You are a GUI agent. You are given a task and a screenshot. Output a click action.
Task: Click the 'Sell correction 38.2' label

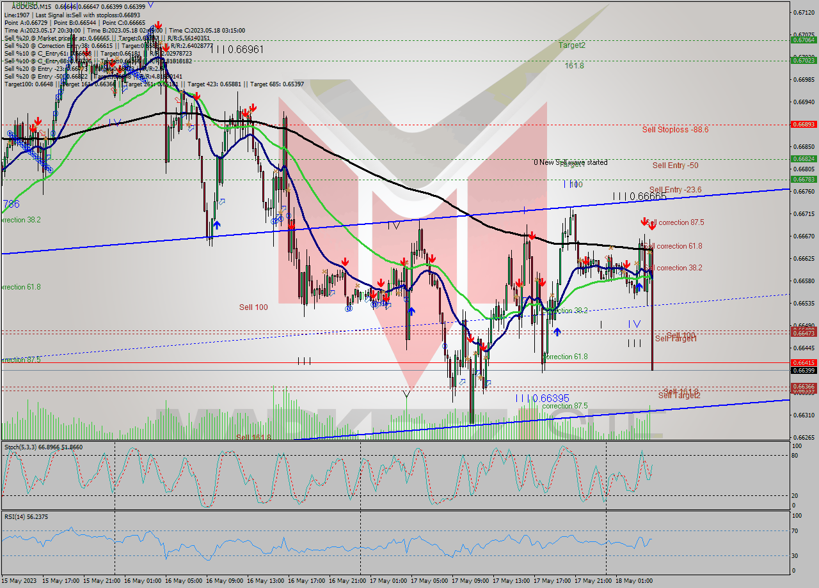[x=673, y=268]
